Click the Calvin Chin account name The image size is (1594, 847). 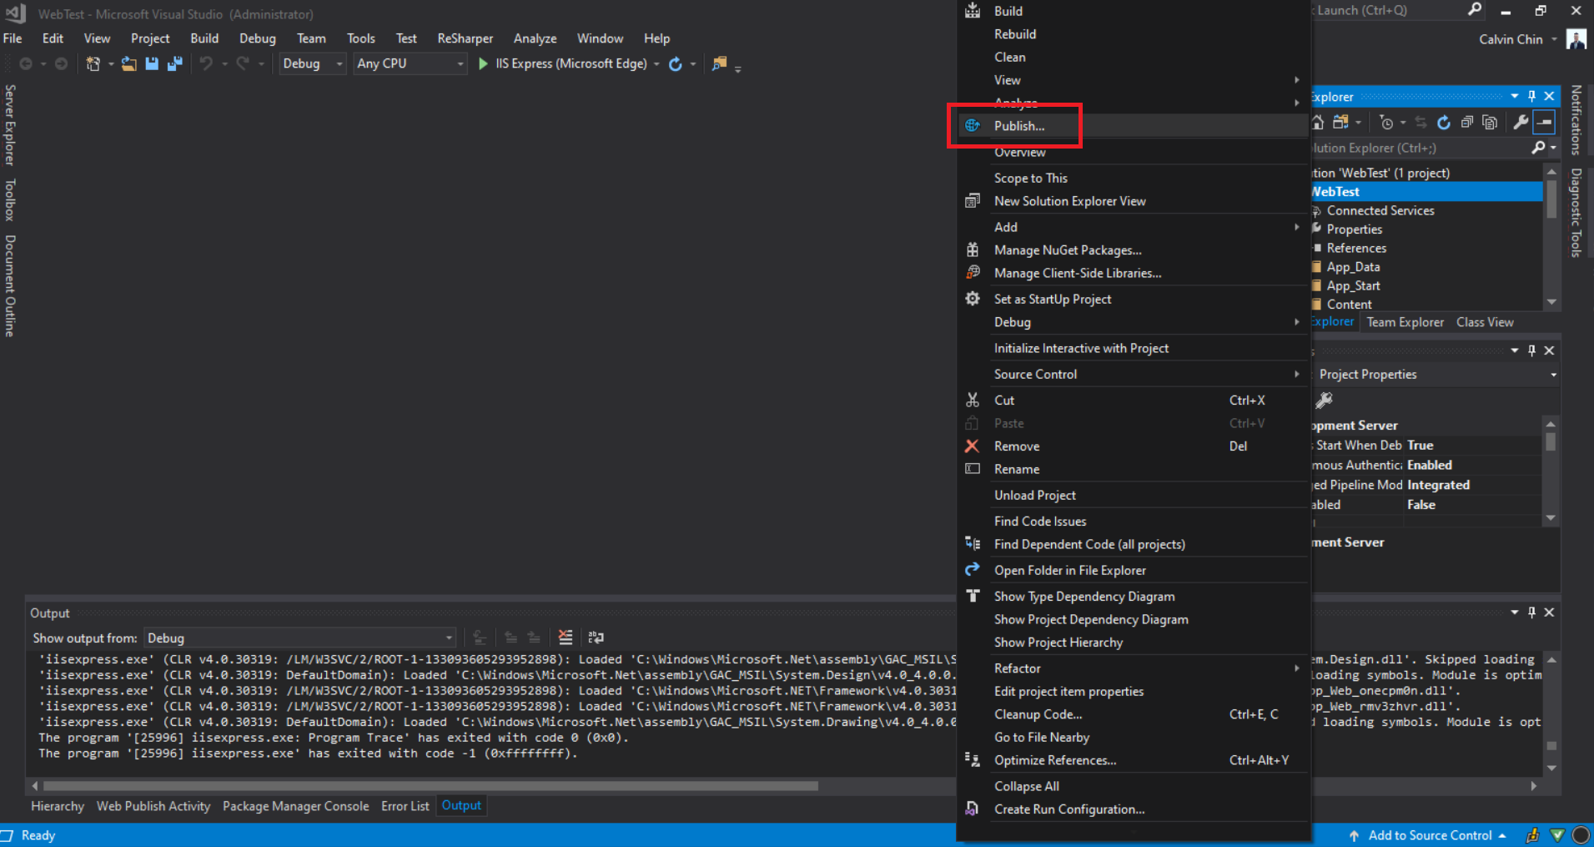coord(1511,39)
